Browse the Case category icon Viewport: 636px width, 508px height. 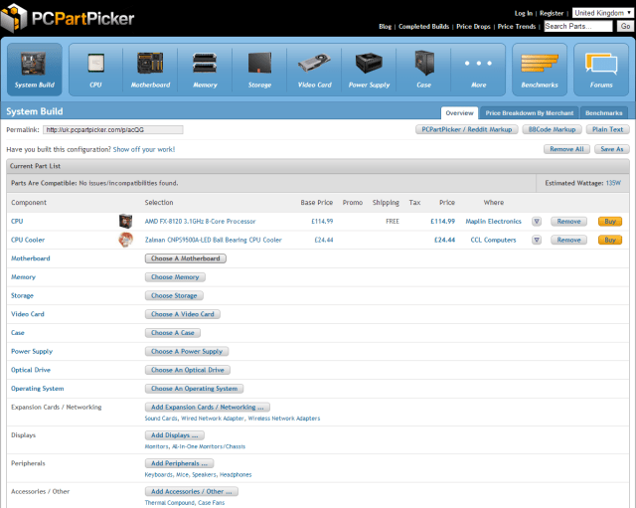pyautogui.click(x=424, y=70)
